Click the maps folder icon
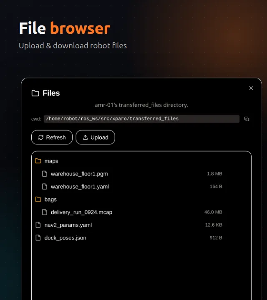Image resolution: width=267 pixels, height=300 pixels. 38,161
